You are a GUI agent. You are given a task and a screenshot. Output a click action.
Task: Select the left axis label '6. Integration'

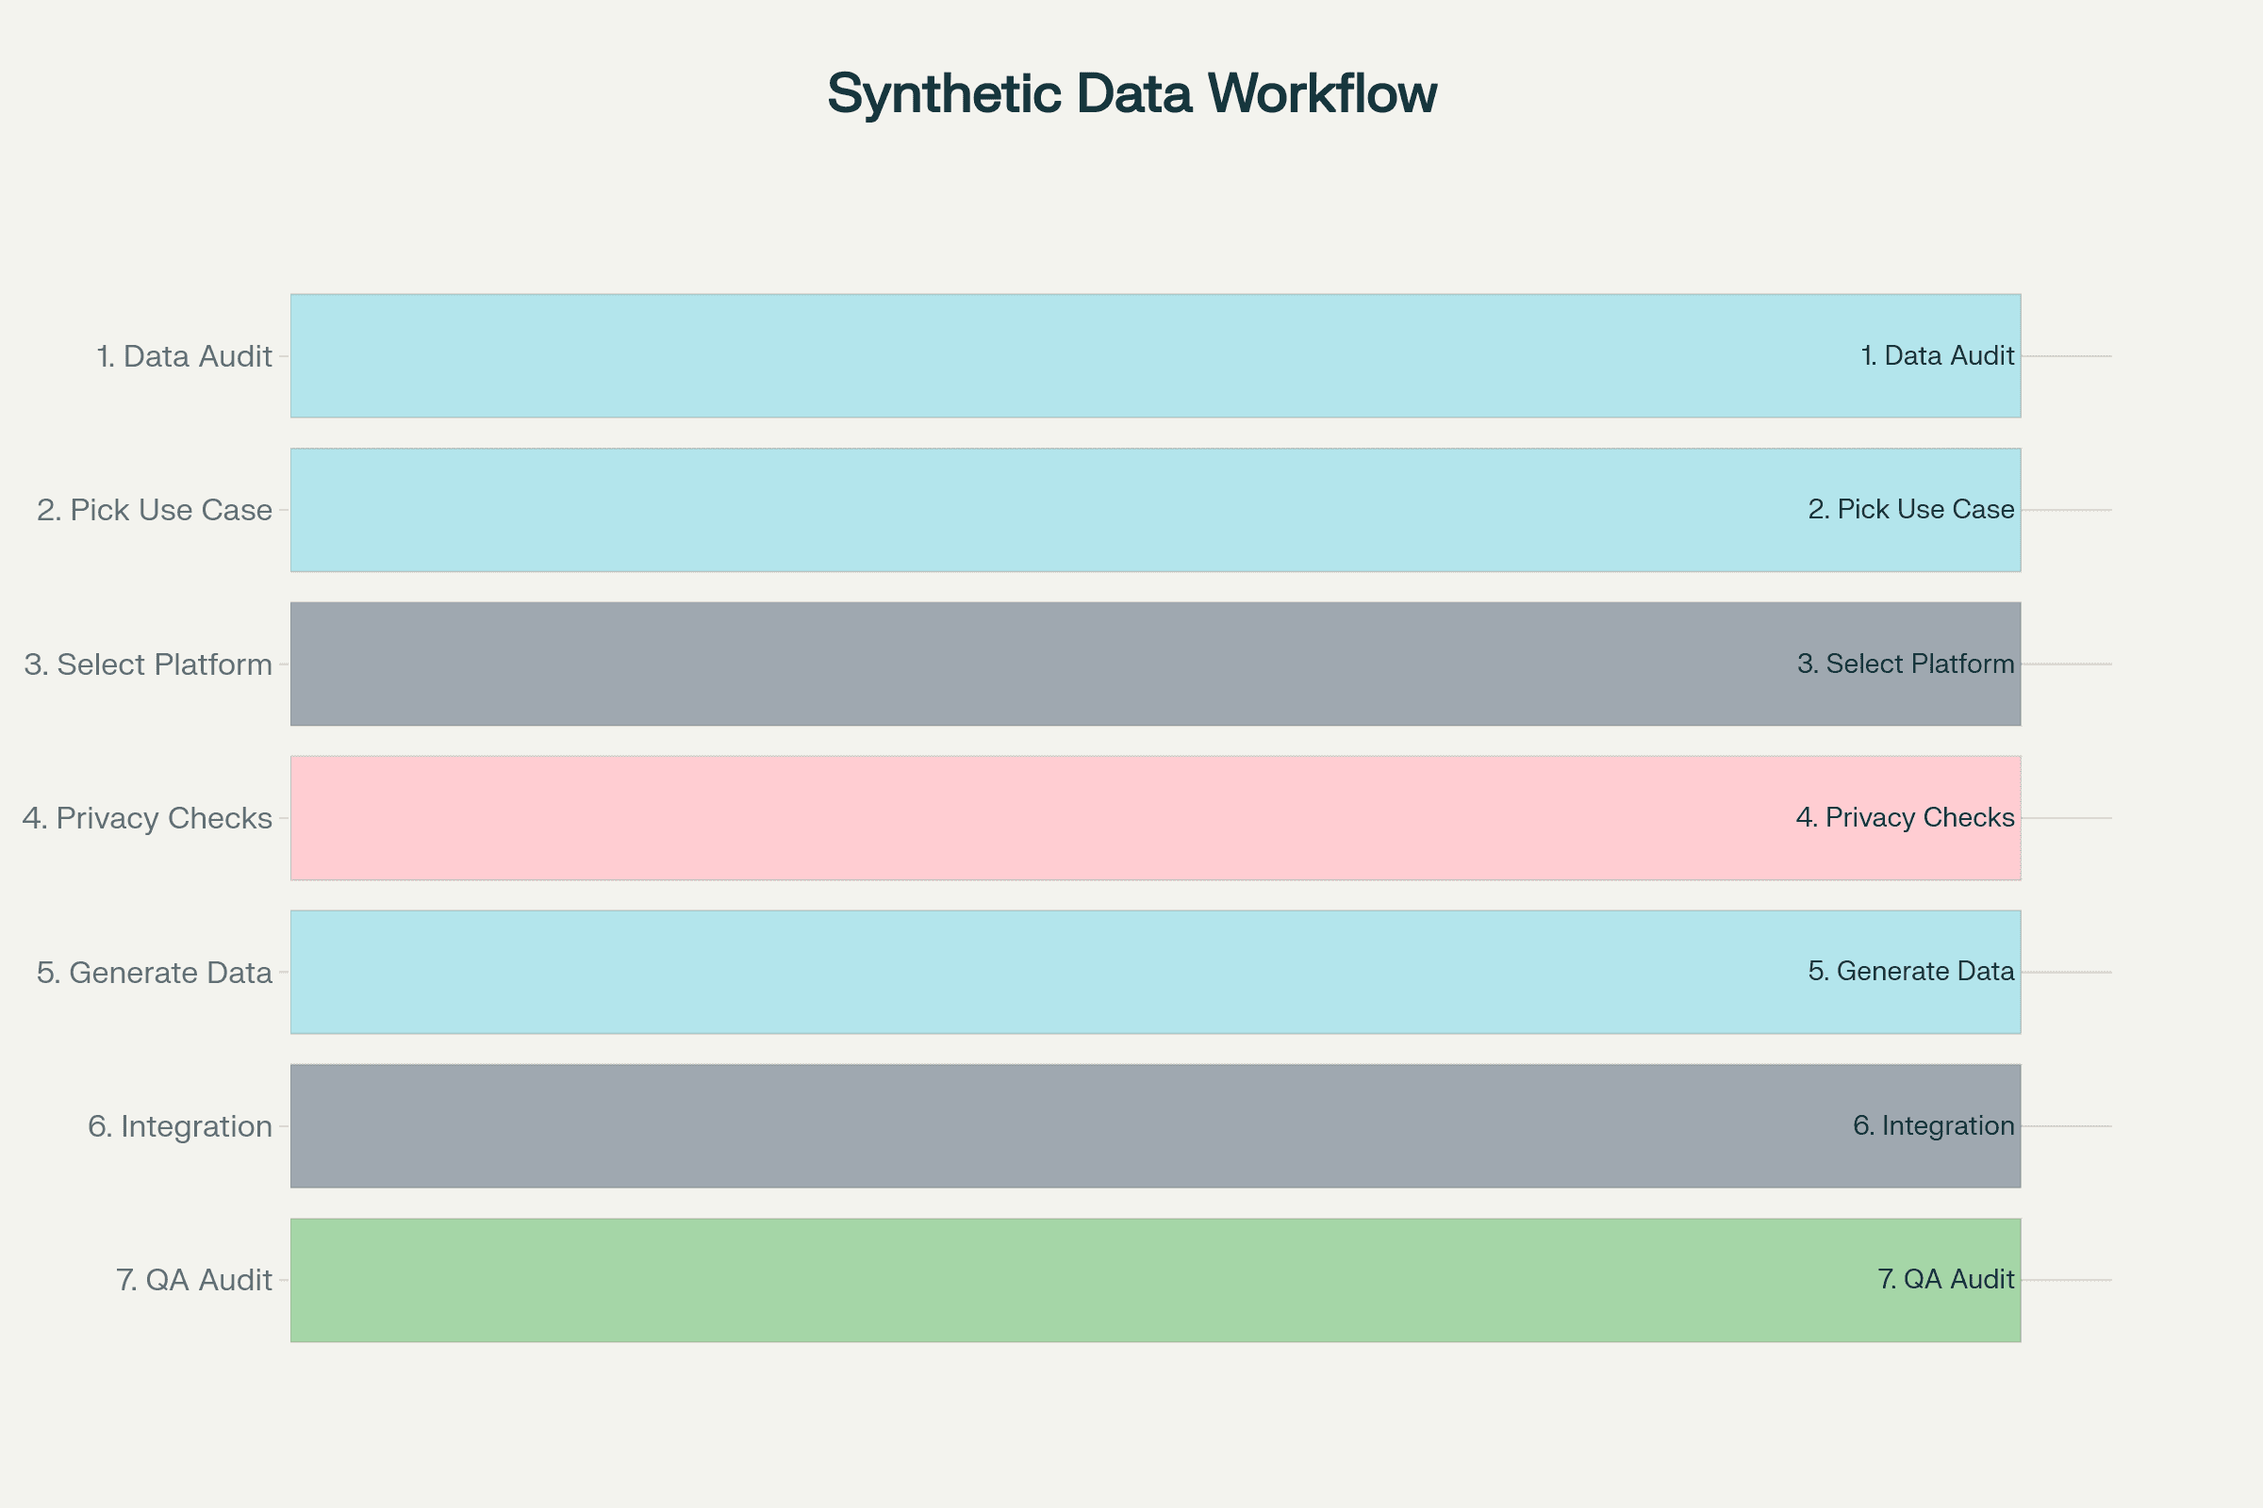(x=181, y=1126)
